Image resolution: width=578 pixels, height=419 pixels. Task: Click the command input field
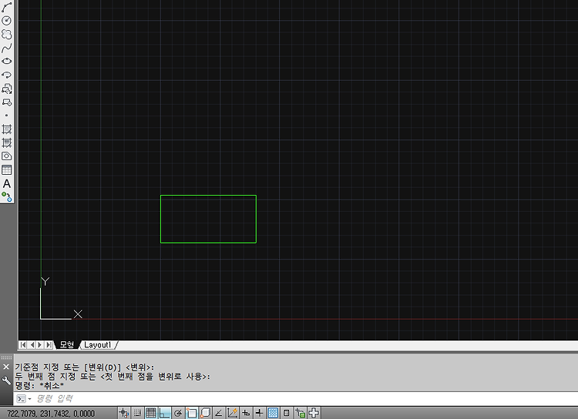click(306, 399)
